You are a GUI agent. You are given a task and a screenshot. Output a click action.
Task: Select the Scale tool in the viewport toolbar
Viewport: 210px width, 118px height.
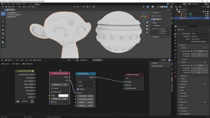[x=3, y=29]
